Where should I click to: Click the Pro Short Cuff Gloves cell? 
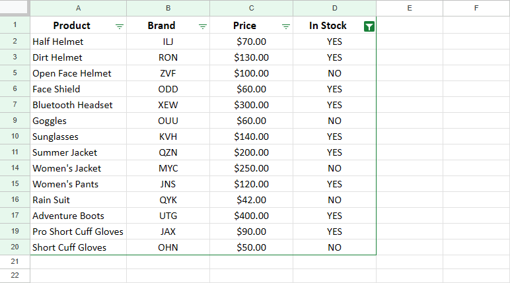coord(78,232)
